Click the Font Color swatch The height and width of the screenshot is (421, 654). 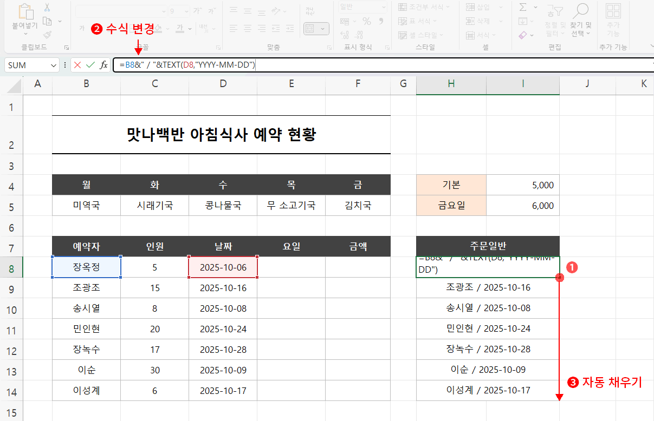180,29
